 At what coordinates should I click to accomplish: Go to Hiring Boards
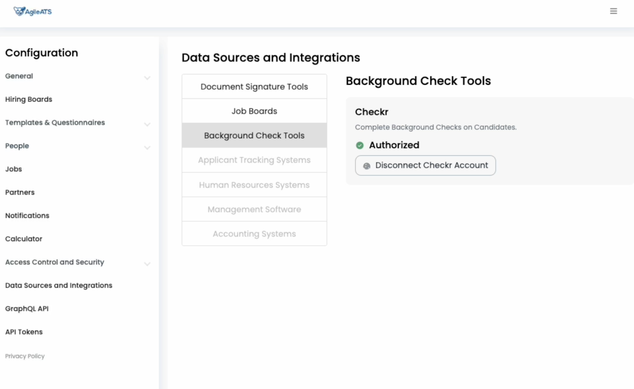29,99
